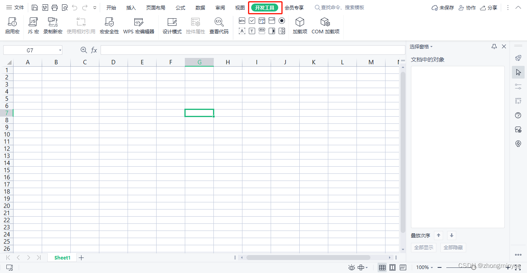Click the export-to-PDF icon beside Save
Viewport: 527px width, 273px height.
pyautogui.click(x=45, y=8)
